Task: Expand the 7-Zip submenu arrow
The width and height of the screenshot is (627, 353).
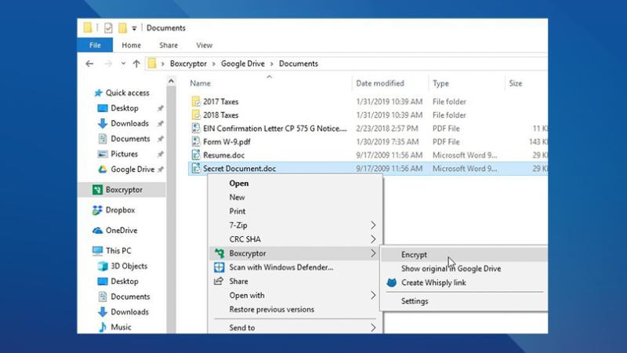Action: point(373,225)
